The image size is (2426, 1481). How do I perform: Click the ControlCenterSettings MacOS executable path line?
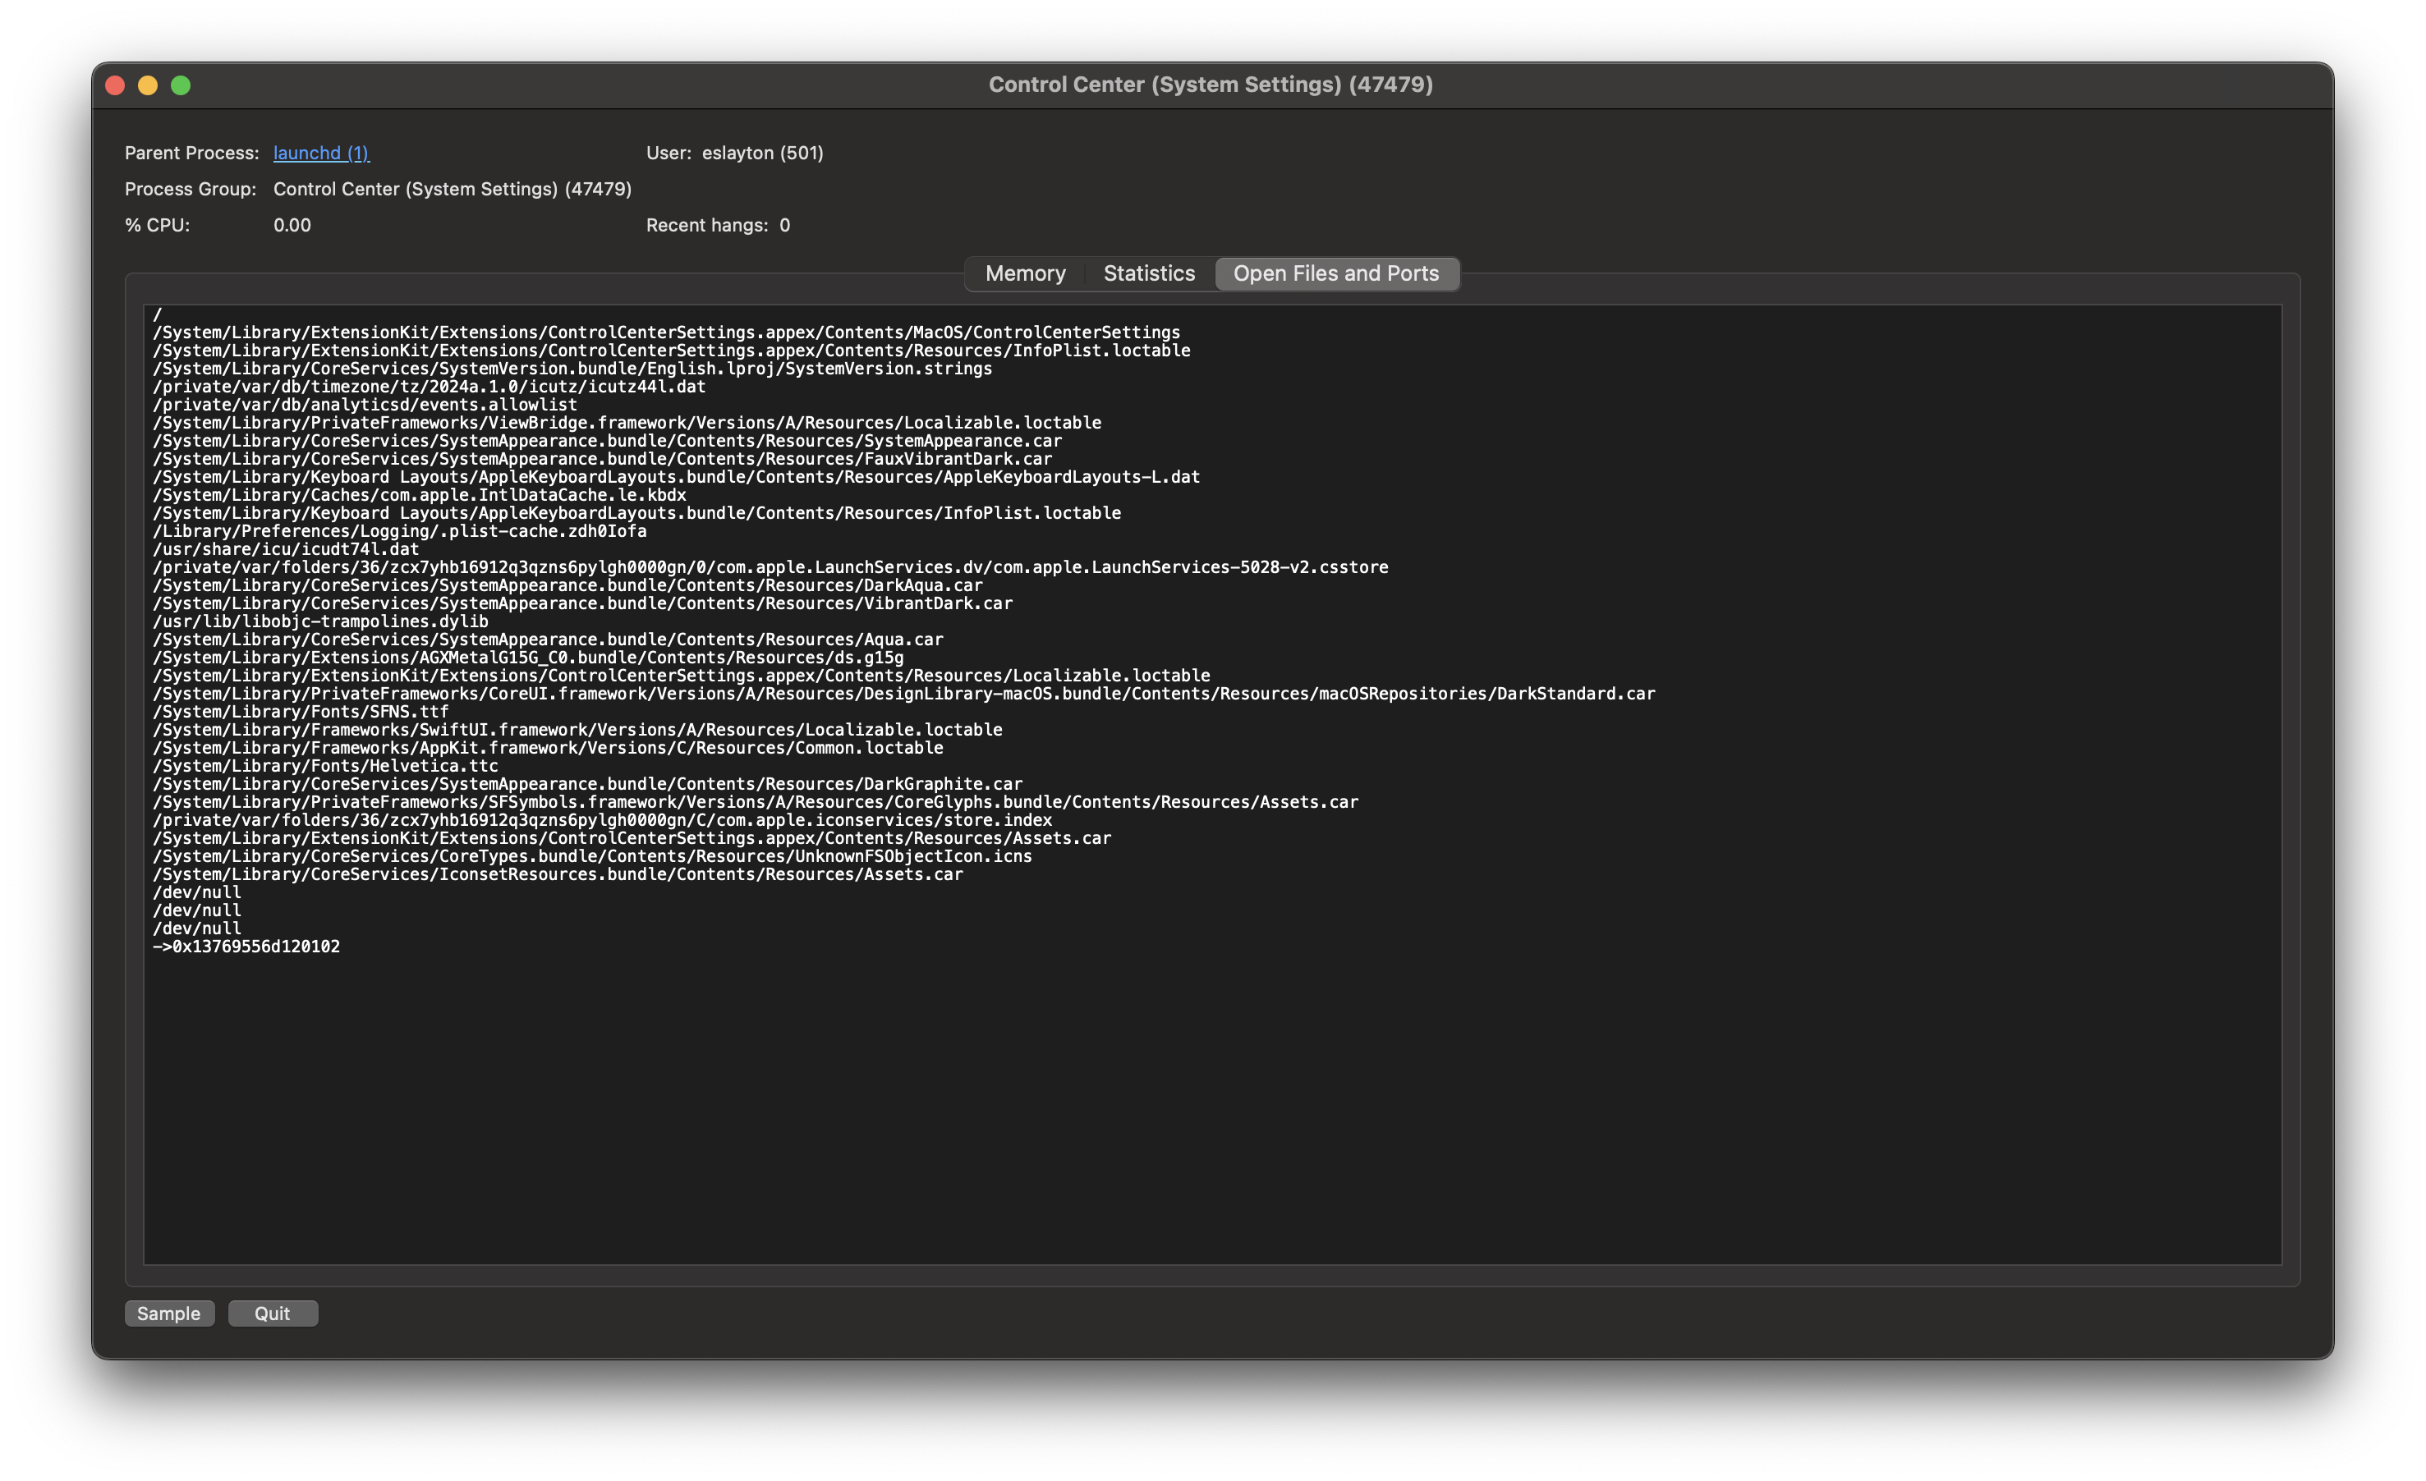point(665,332)
